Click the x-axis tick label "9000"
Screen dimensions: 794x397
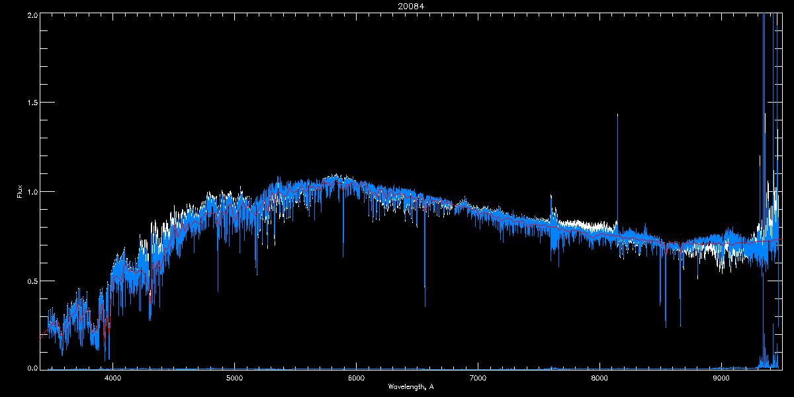721,378
